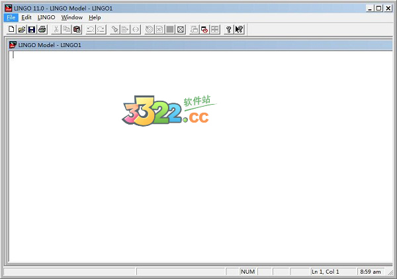Viewport: 397px width, 279px height.
Task: Maximize the LINGO 11.0 window
Action: click(378, 9)
